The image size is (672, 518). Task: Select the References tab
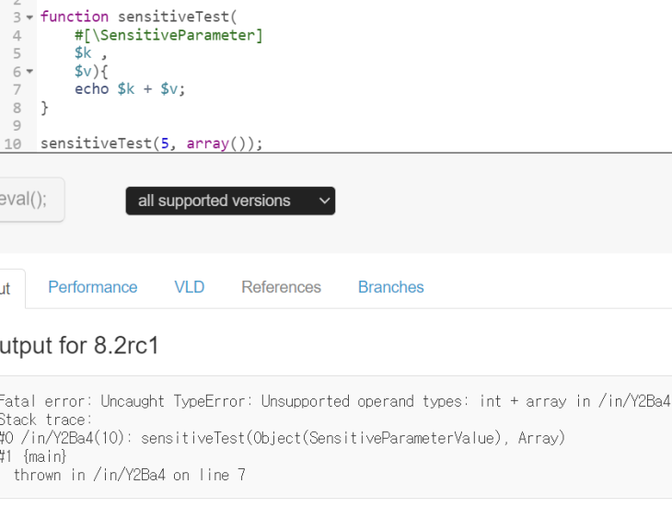pos(281,287)
